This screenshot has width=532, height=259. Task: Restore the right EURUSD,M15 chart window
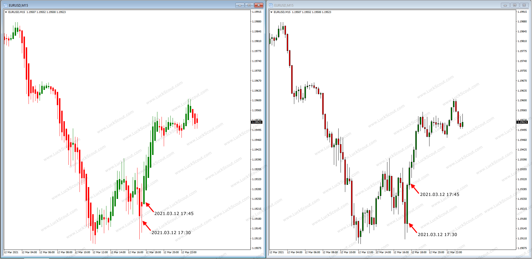coord(515,5)
